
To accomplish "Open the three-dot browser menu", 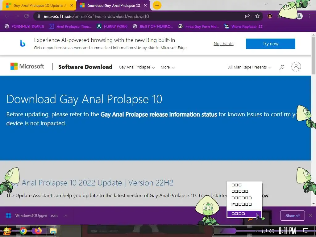I will 309,16.
